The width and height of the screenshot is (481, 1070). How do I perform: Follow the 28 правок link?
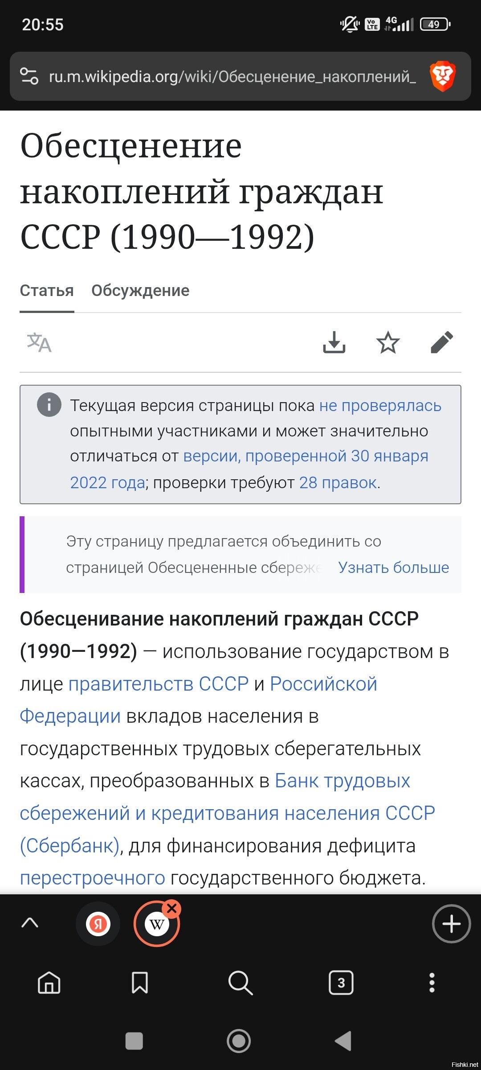pyautogui.click(x=338, y=482)
